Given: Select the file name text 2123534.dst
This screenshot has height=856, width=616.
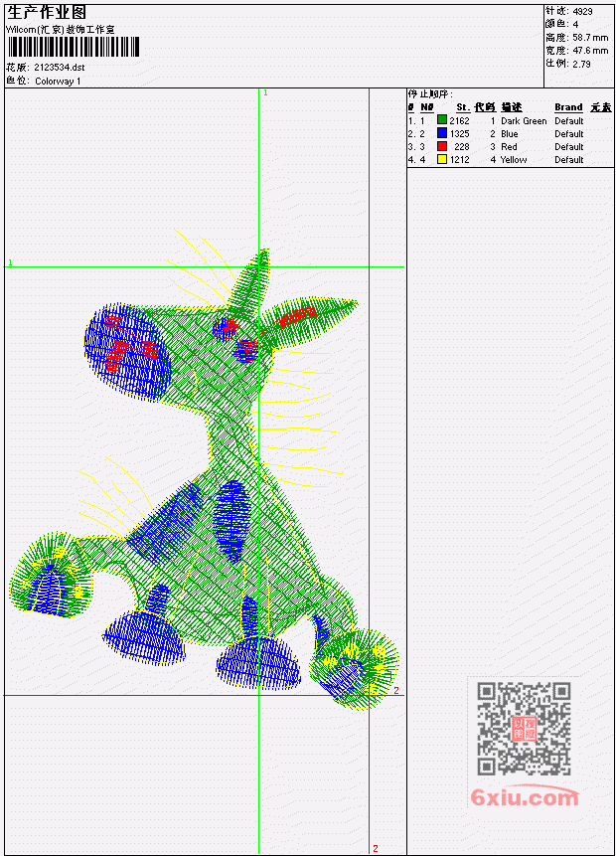Looking at the screenshot, I should tap(59, 68).
